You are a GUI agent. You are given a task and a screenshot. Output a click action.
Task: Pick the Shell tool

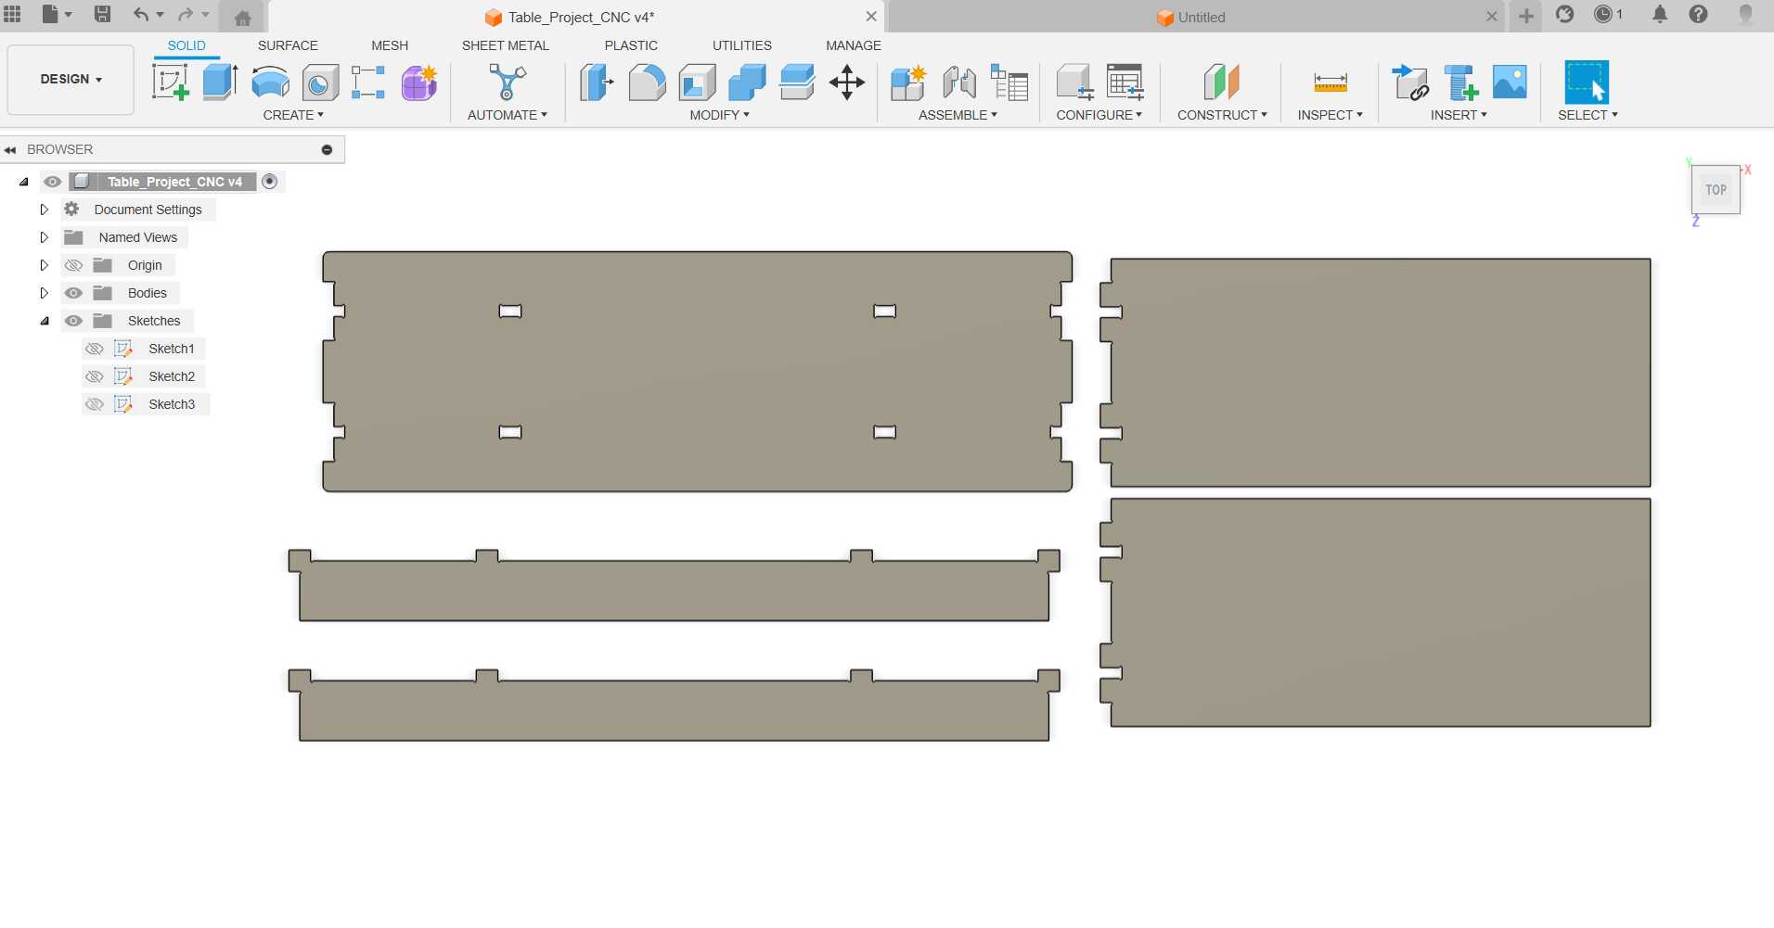point(697,83)
